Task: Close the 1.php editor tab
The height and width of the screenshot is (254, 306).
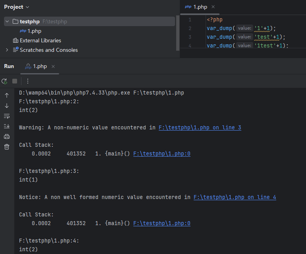Action: (213, 7)
